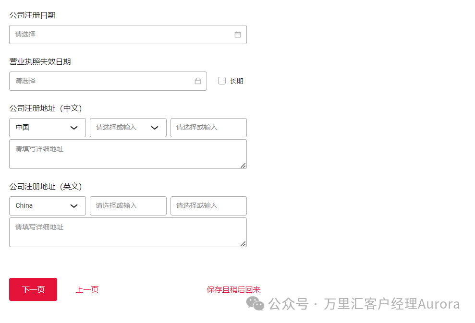Click 保存且稍后回来 to save progress
The image size is (475, 323).
click(233, 289)
